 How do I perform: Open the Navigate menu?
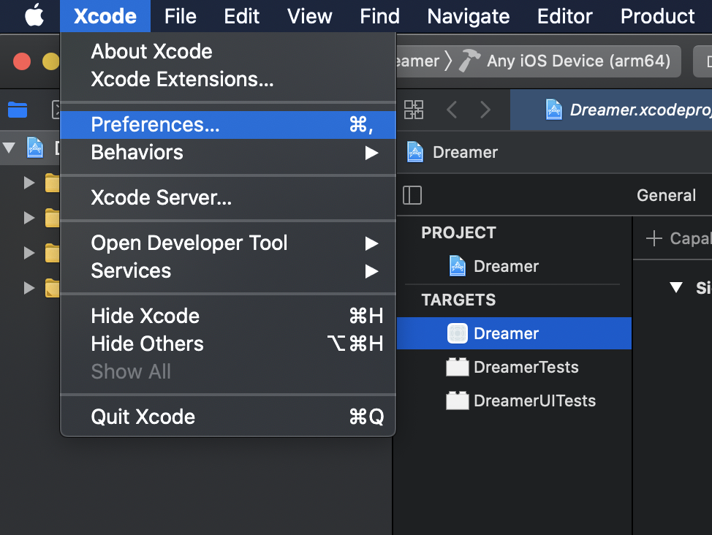pyautogui.click(x=468, y=16)
